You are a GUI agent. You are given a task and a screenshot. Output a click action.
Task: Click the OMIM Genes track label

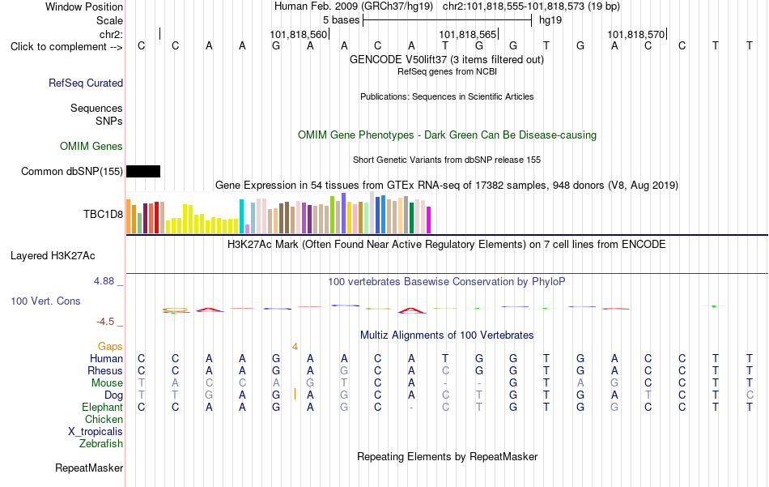click(91, 147)
